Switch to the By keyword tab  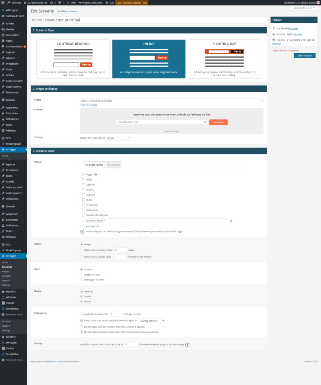(113, 165)
